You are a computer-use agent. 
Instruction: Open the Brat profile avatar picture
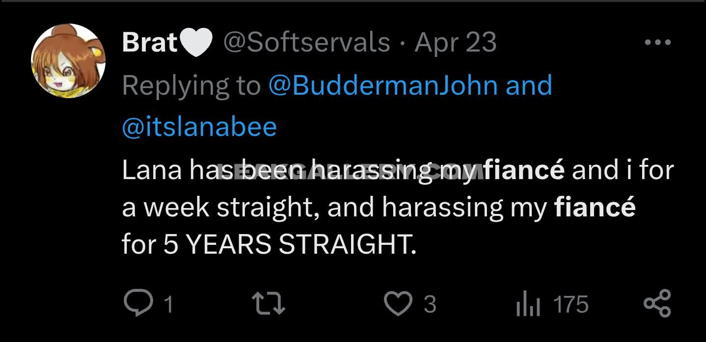pos(68,61)
